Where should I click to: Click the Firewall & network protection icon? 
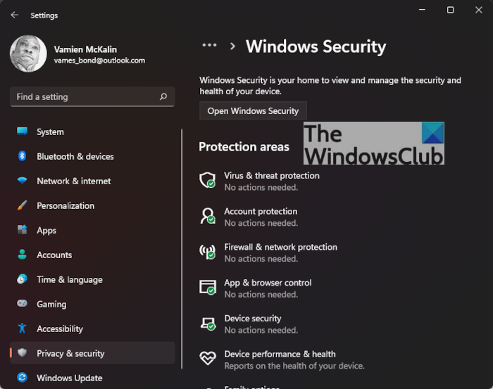(208, 253)
